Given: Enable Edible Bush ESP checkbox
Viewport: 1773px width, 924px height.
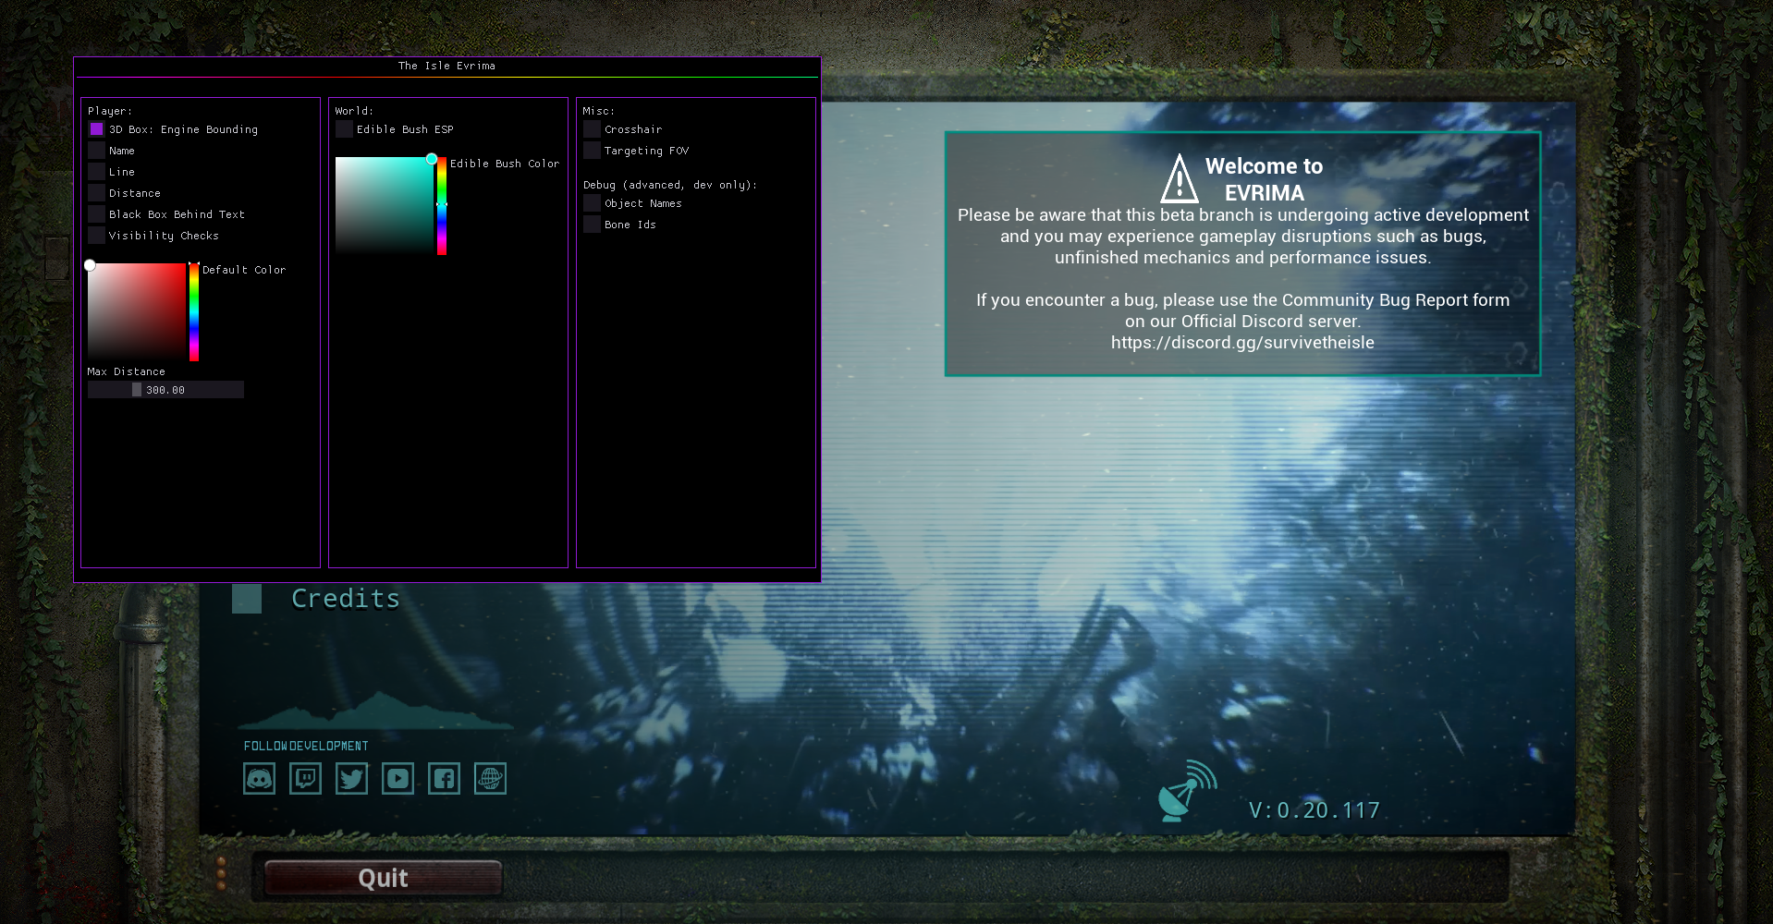Looking at the screenshot, I should (344, 129).
